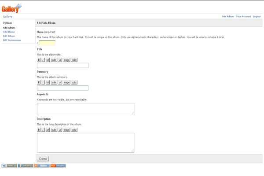Apply italic in the Description toolbar
The height and width of the screenshot is (176, 264).
pyautogui.click(x=43, y=130)
